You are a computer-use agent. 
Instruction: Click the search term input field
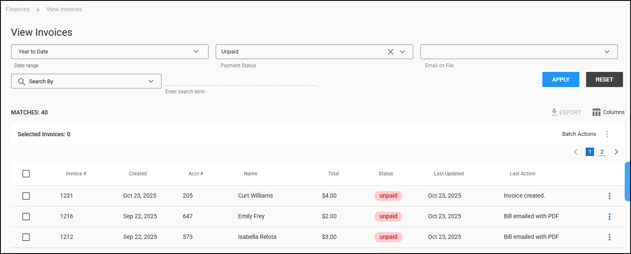tap(240, 81)
